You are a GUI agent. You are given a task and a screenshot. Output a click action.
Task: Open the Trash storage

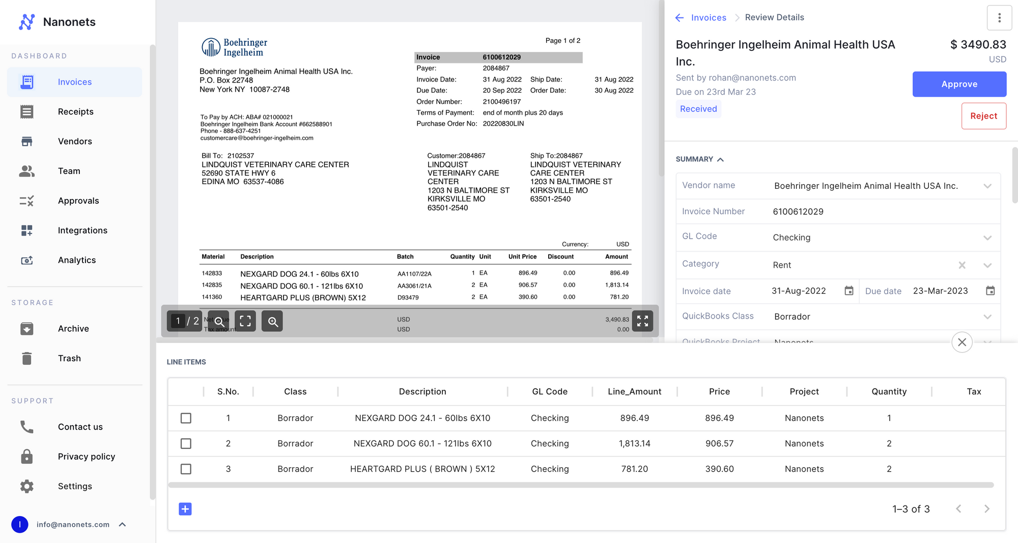coord(69,358)
